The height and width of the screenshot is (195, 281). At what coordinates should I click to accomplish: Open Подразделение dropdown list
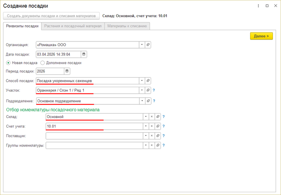pyautogui.click(x=142, y=101)
